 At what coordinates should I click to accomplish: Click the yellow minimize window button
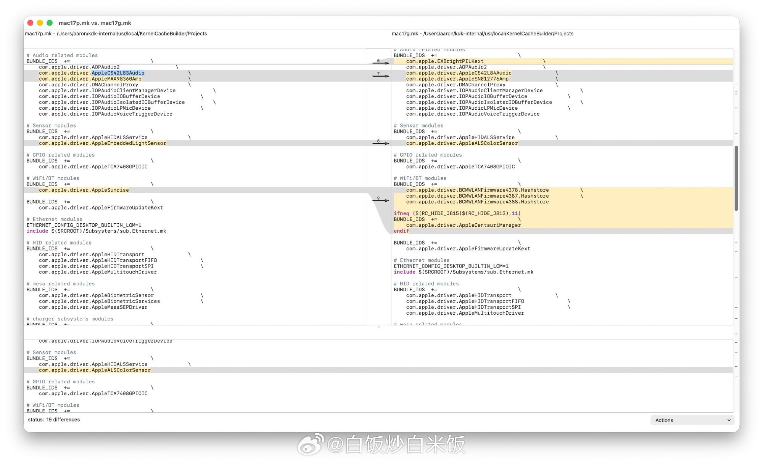click(x=40, y=23)
